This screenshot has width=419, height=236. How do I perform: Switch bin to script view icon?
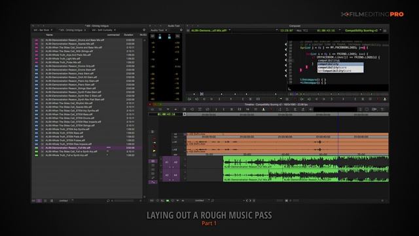tap(51, 201)
